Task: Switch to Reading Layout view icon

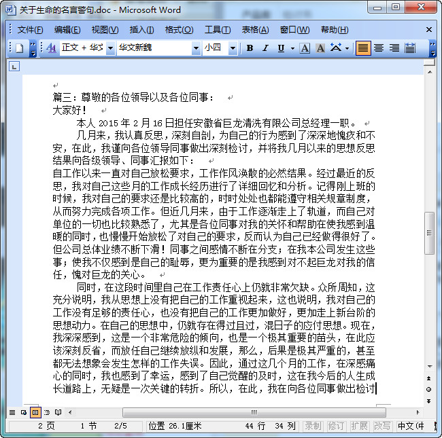Action: point(58,413)
